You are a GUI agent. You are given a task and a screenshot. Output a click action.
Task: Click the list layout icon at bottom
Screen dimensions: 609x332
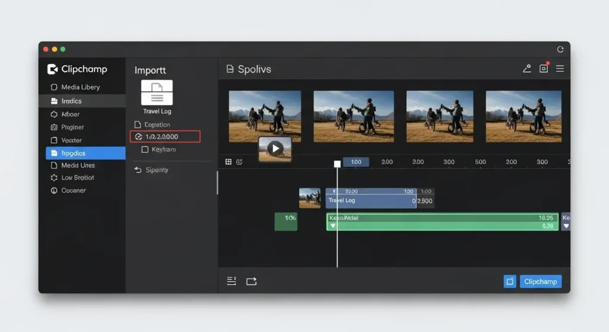231,281
